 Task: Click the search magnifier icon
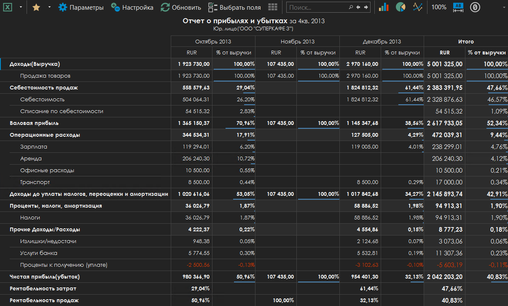[x=351, y=7]
